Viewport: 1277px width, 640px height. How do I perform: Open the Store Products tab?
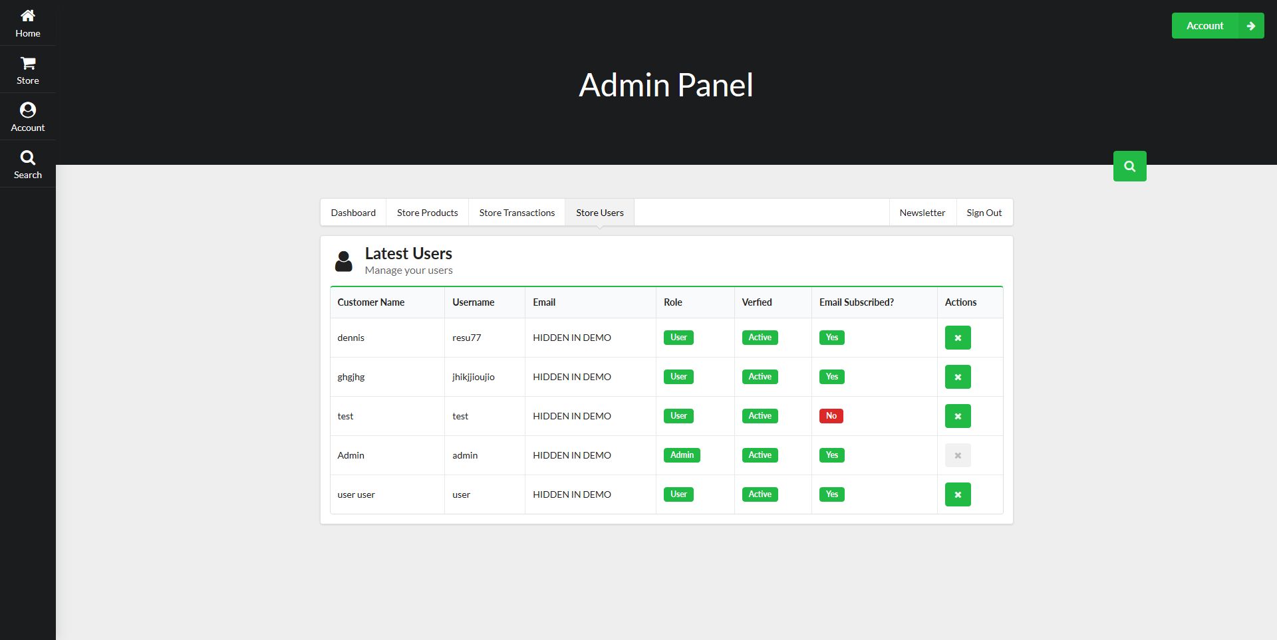[x=428, y=213]
